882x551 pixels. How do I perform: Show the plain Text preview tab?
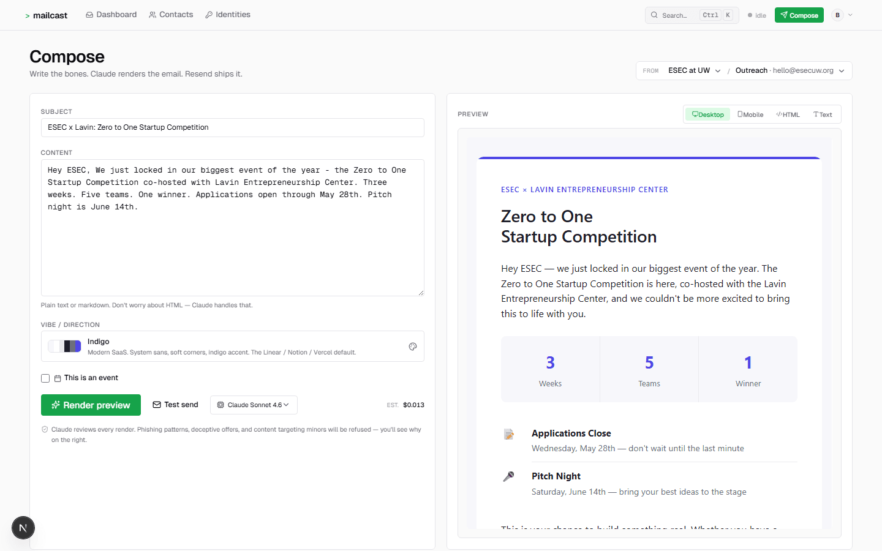823,114
